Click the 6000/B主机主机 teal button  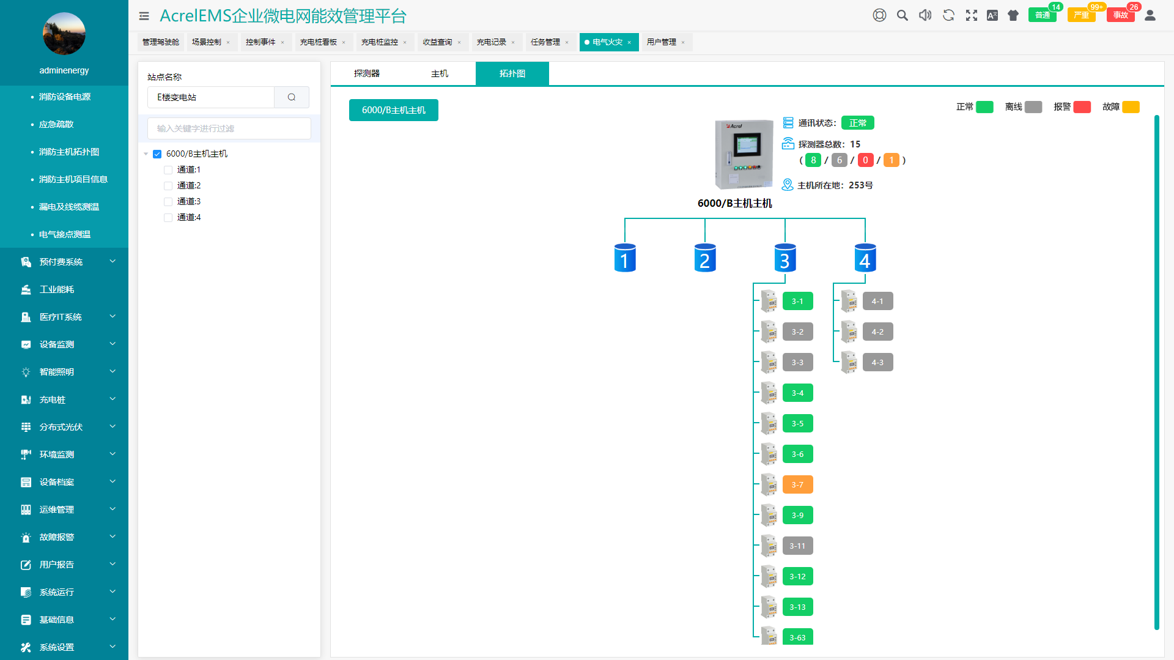394,110
